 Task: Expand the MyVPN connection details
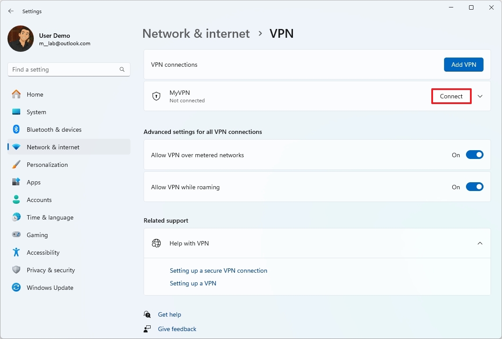(480, 96)
